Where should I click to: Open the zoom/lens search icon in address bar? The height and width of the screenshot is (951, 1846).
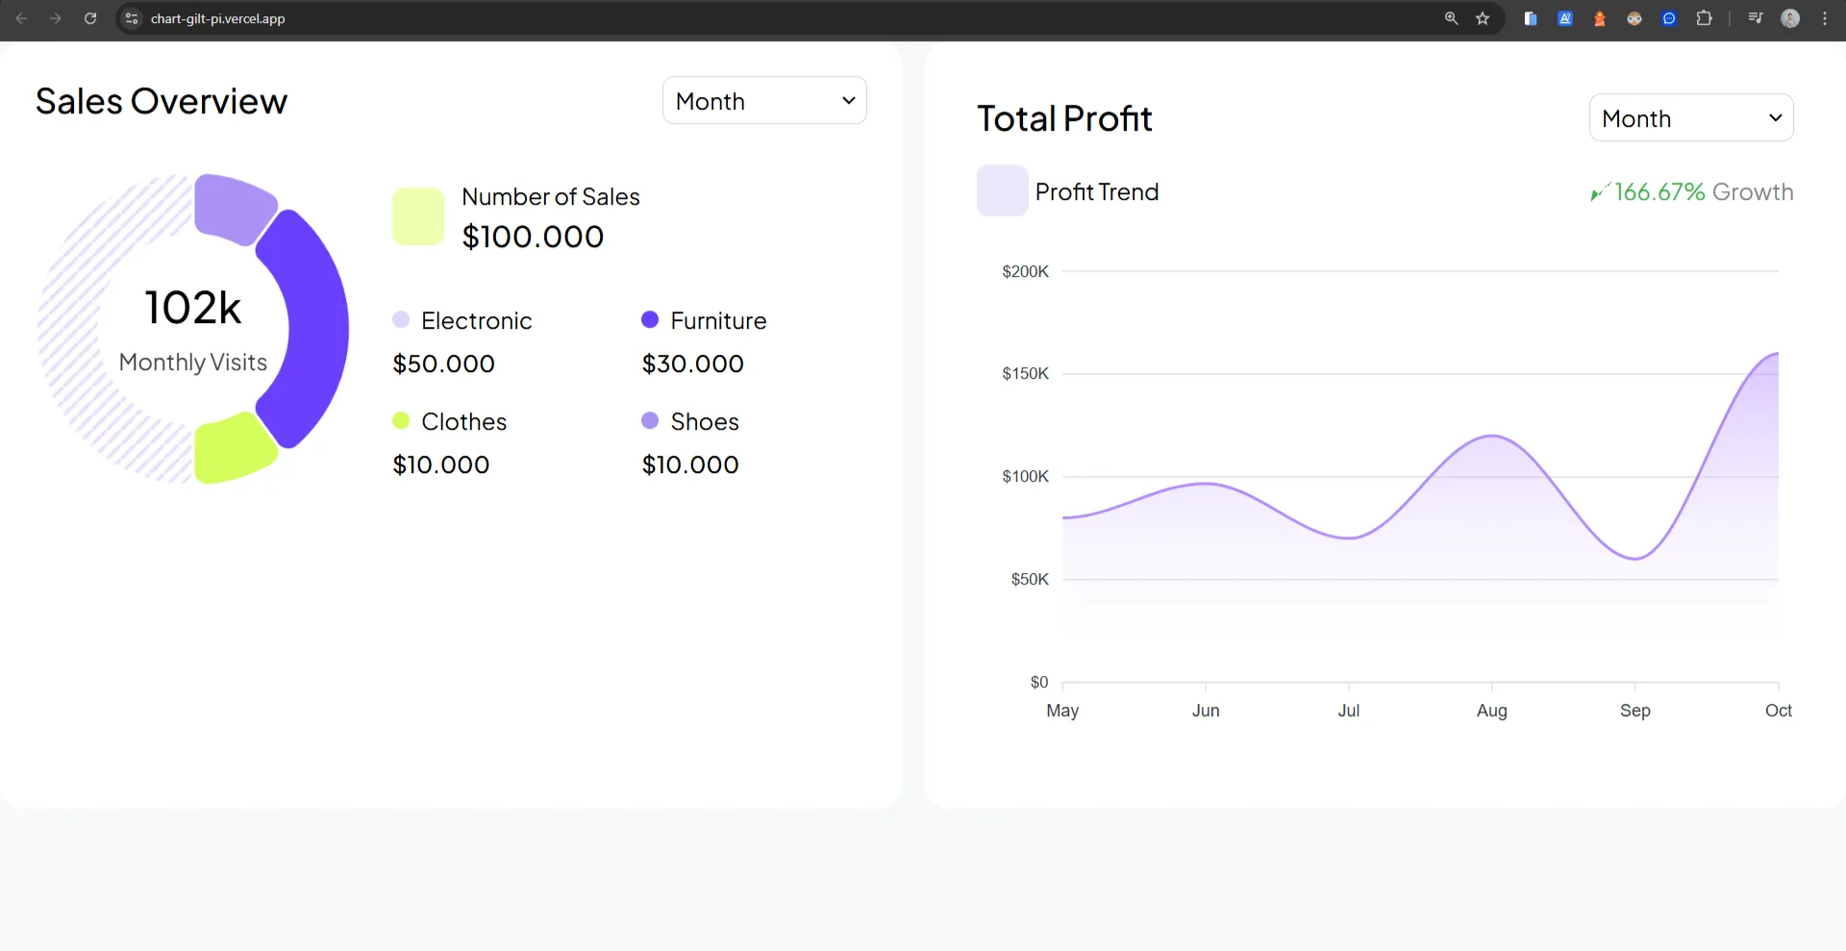pyautogui.click(x=1452, y=18)
